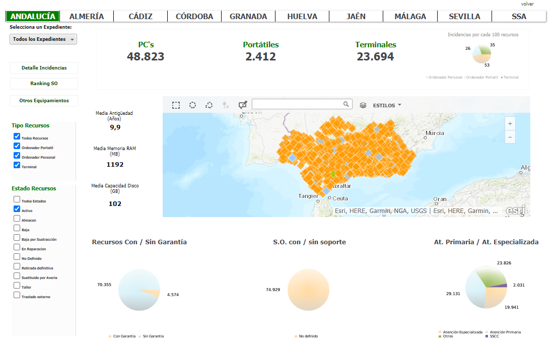Image resolution: width=557 pixels, height=348 pixels.
Task: Click the S.O. No definido pie
Action: pos(308,290)
